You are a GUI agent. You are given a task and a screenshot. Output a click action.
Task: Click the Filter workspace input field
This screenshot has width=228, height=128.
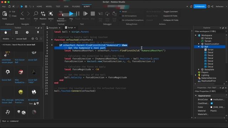pyautogui.click(x=209, y=31)
